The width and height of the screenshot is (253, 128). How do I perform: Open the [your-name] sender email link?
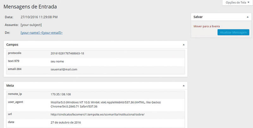tap(41, 32)
